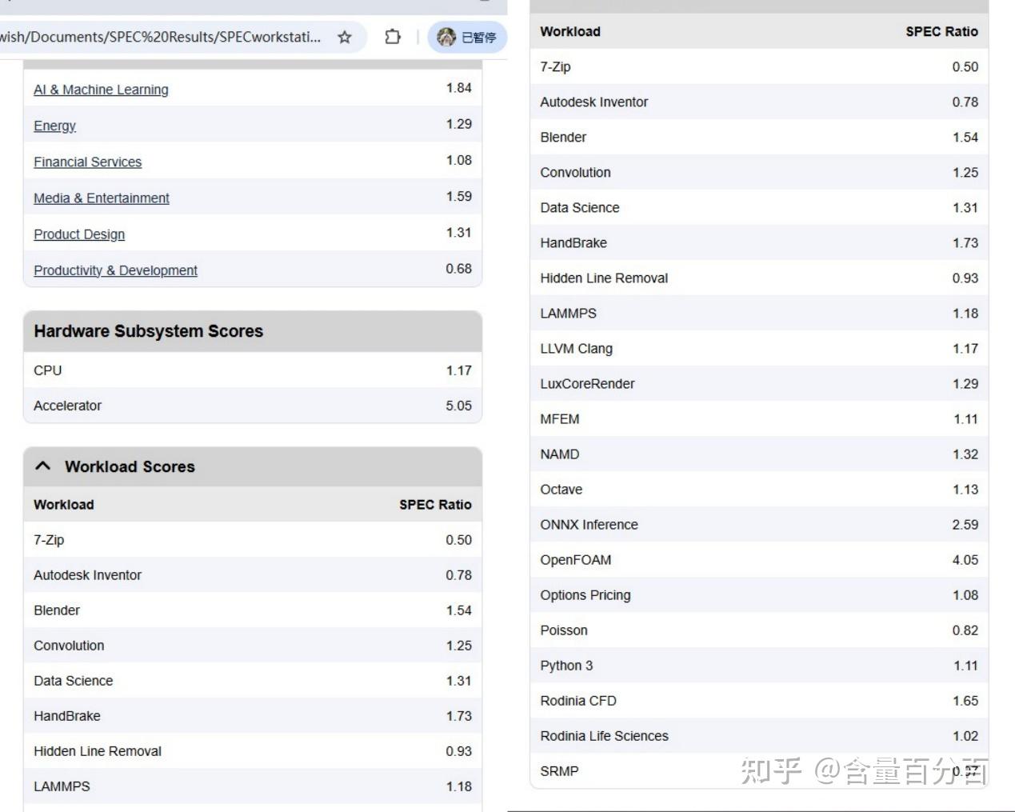Go to the Product Design link
Viewport: 1015px width, 812px height.
point(79,234)
